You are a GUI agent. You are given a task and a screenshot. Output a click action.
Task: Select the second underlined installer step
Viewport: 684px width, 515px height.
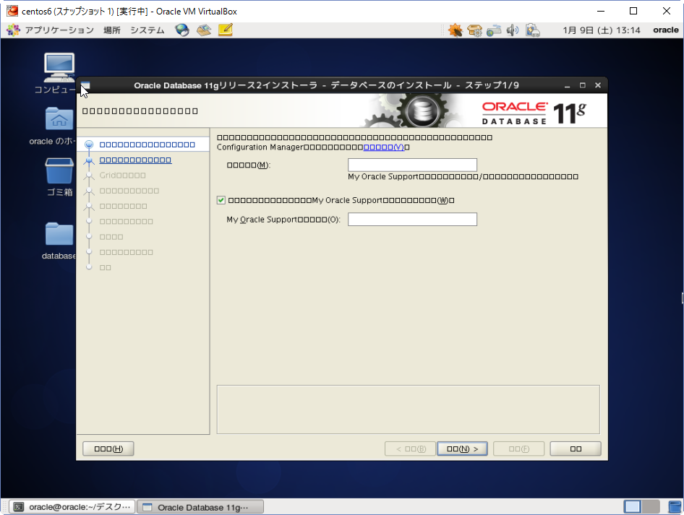tap(135, 160)
